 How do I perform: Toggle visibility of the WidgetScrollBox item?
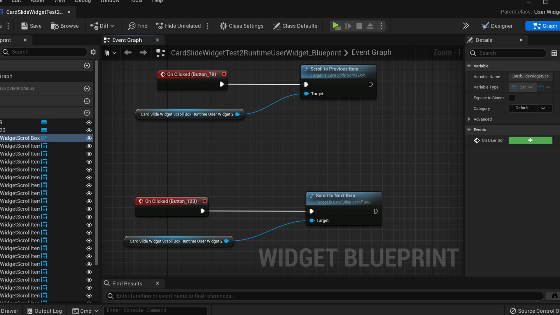tap(89, 138)
